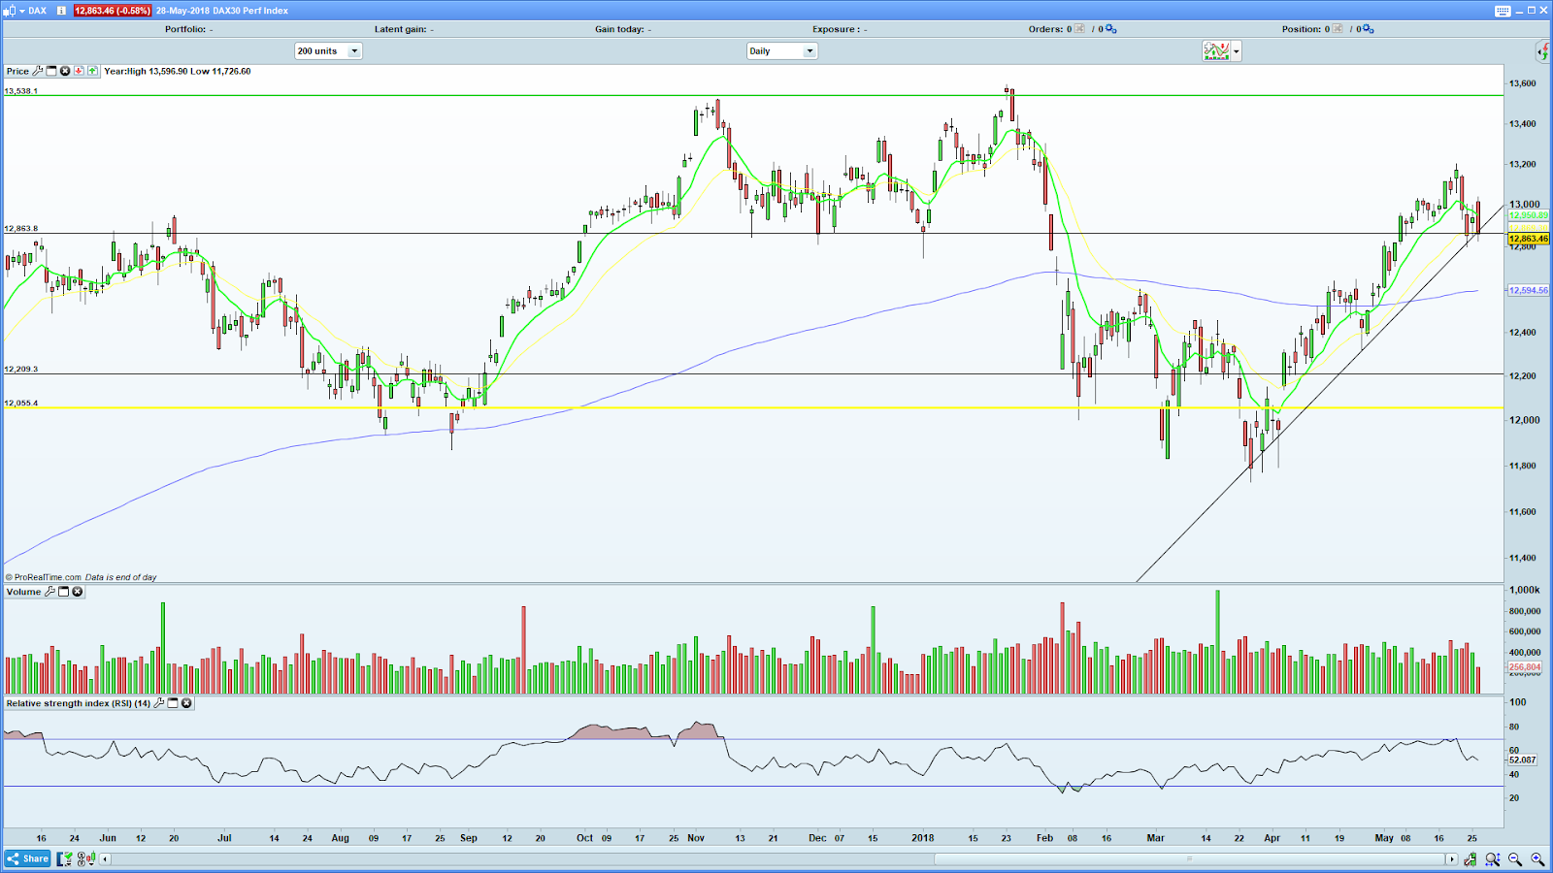Image resolution: width=1553 pixels, height=873 pixels.
Task: Click the add indicator chart icon
Action: [1216, 51]
